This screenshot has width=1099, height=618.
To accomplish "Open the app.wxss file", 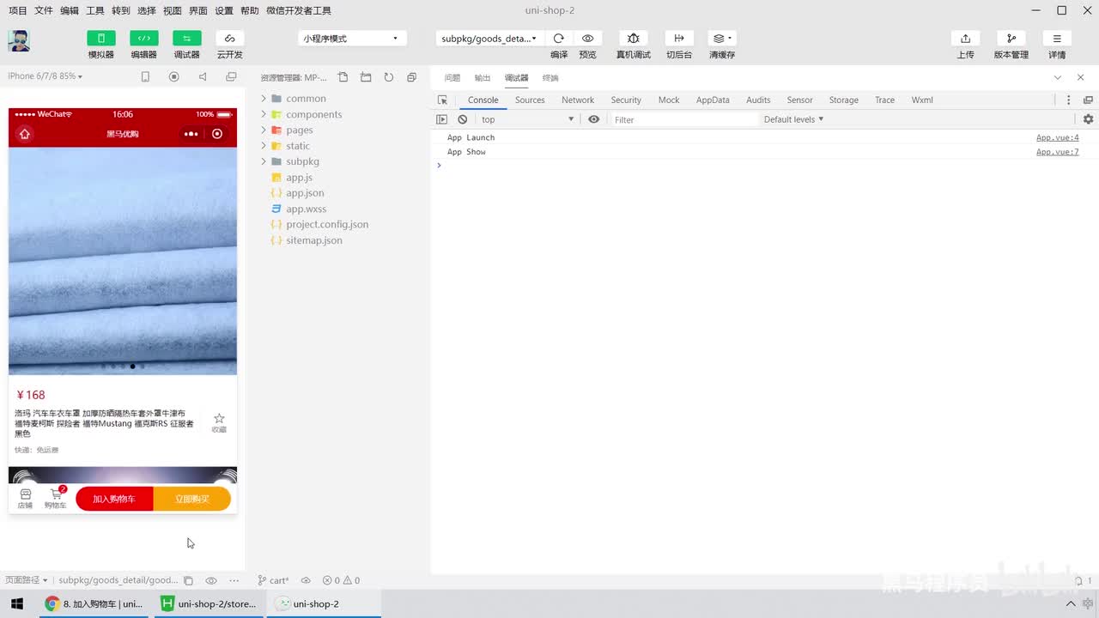I will pos(306,209).
